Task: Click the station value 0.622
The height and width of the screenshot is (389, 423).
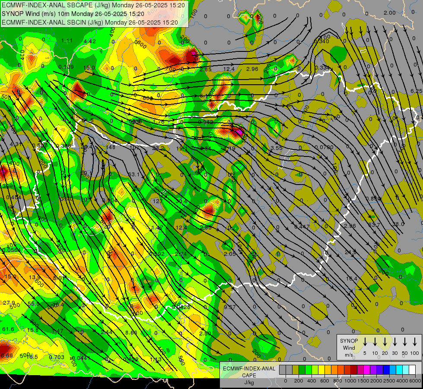Action: 131,359
